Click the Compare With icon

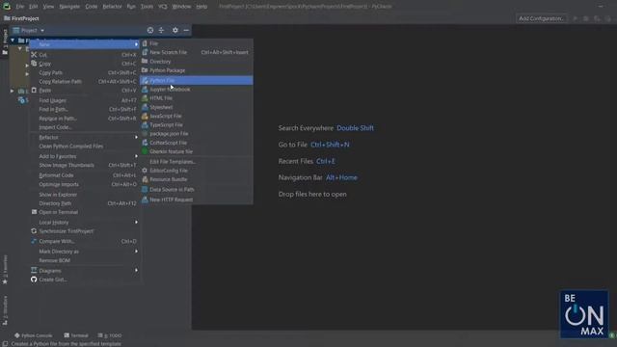coord(34,241)
